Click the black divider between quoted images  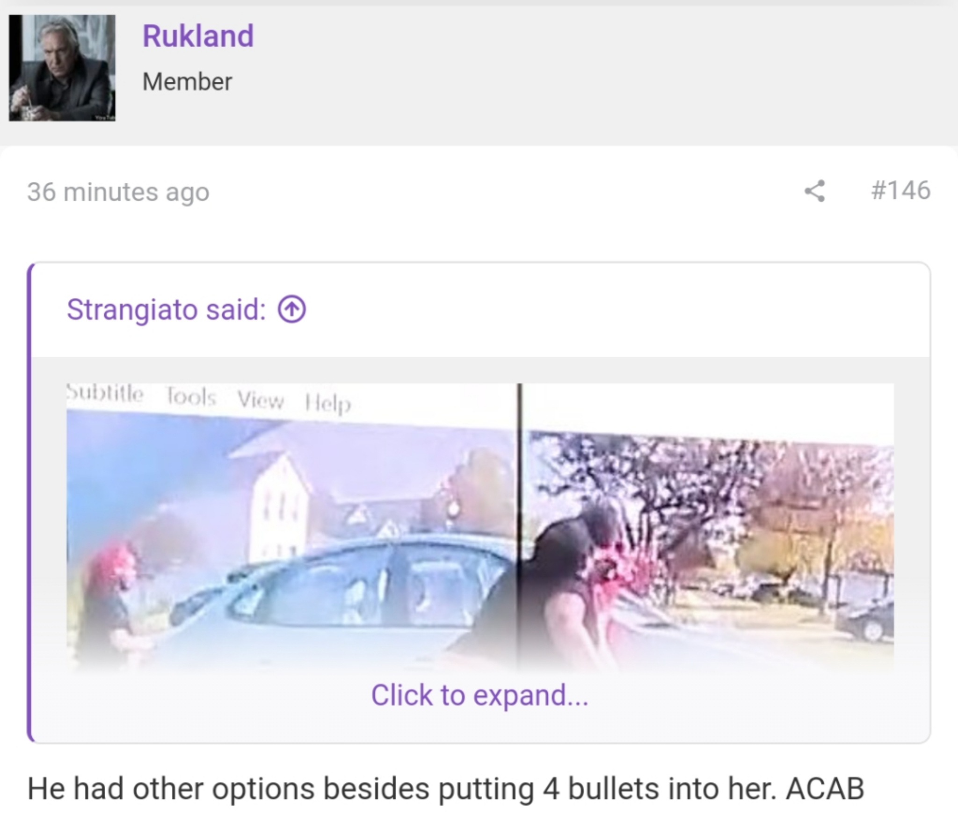point(519,528)
